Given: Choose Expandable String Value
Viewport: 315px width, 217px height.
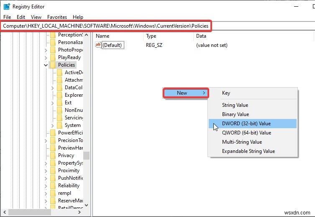Looking at the screenshot, I should [x=253, y=151].
